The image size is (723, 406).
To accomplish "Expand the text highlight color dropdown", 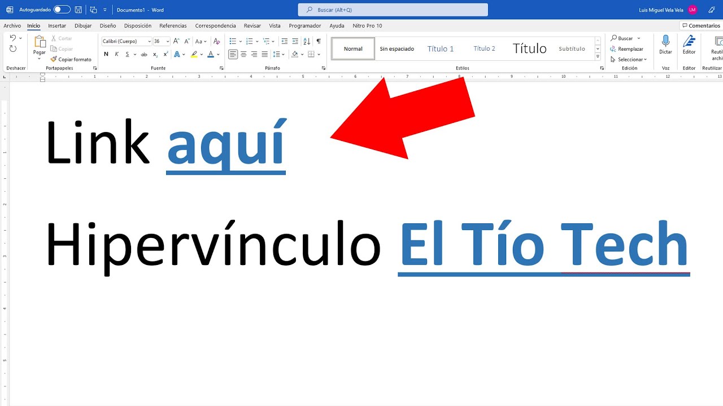I will coord(201,54).
